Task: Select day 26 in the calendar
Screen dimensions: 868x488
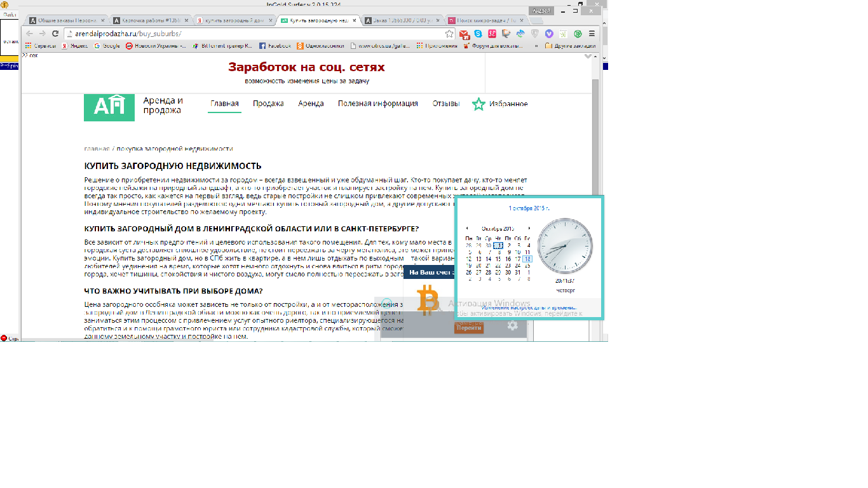Action: [469, 272]
